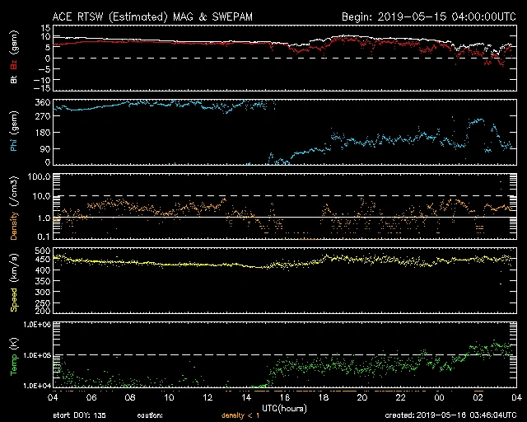Click the '250' tick on the Speed axis
Viewport: 527px width, 422px height.
[43, 302]
